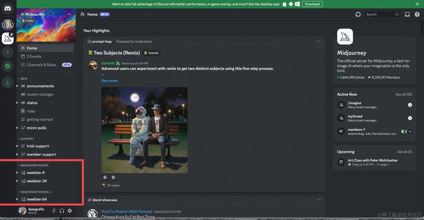Viewport: 424px width, 220px height.
Task: Open the status channel
Action: pos(46,103)
